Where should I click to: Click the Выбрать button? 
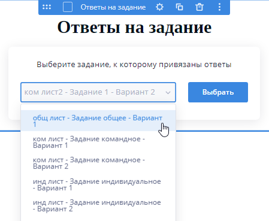[218, 92]
